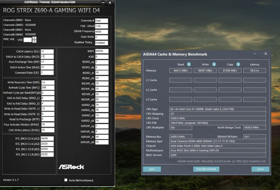Click the Read to Precharge (tRTP) field
The width and height of the screenshot is (280, 190).
(x=48, y=119)
